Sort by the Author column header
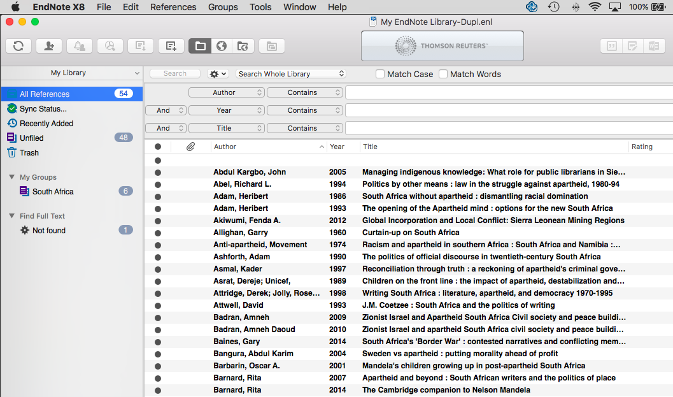The height and width of the screenshot is (397, 673). coord(269,147)
